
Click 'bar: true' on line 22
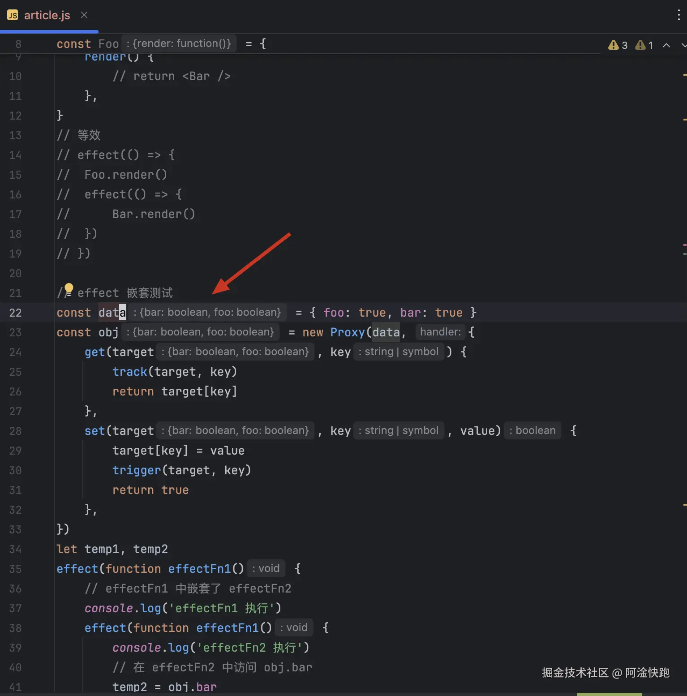431,313
